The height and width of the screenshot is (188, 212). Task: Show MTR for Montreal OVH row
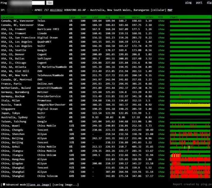point(161,80)
